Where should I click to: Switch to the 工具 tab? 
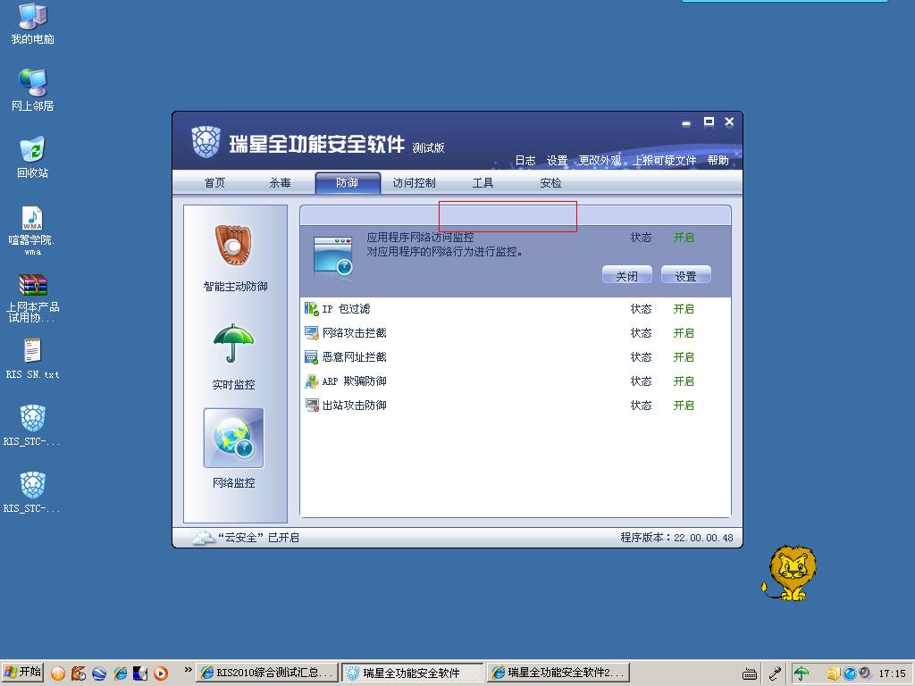483,183
